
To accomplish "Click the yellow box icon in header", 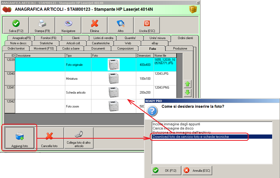I will tap(193, 9).
